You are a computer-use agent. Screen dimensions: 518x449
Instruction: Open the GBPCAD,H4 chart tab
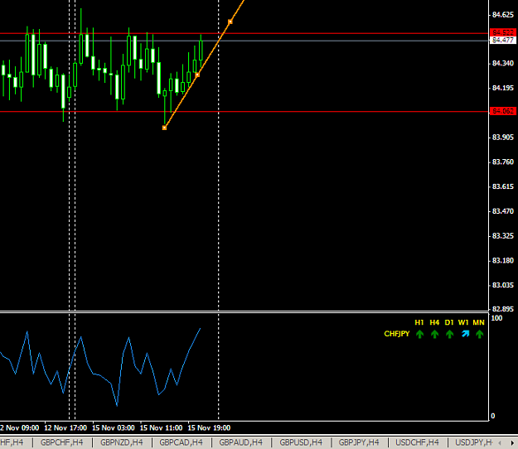click(181, 442)
